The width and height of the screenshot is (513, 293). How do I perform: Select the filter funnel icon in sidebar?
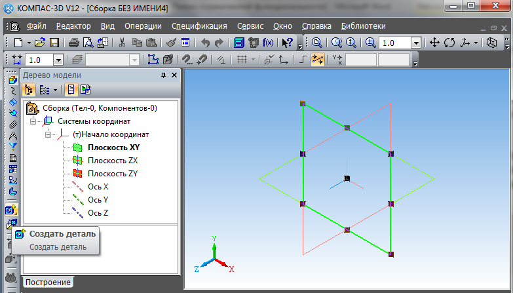tap(12, 146)
